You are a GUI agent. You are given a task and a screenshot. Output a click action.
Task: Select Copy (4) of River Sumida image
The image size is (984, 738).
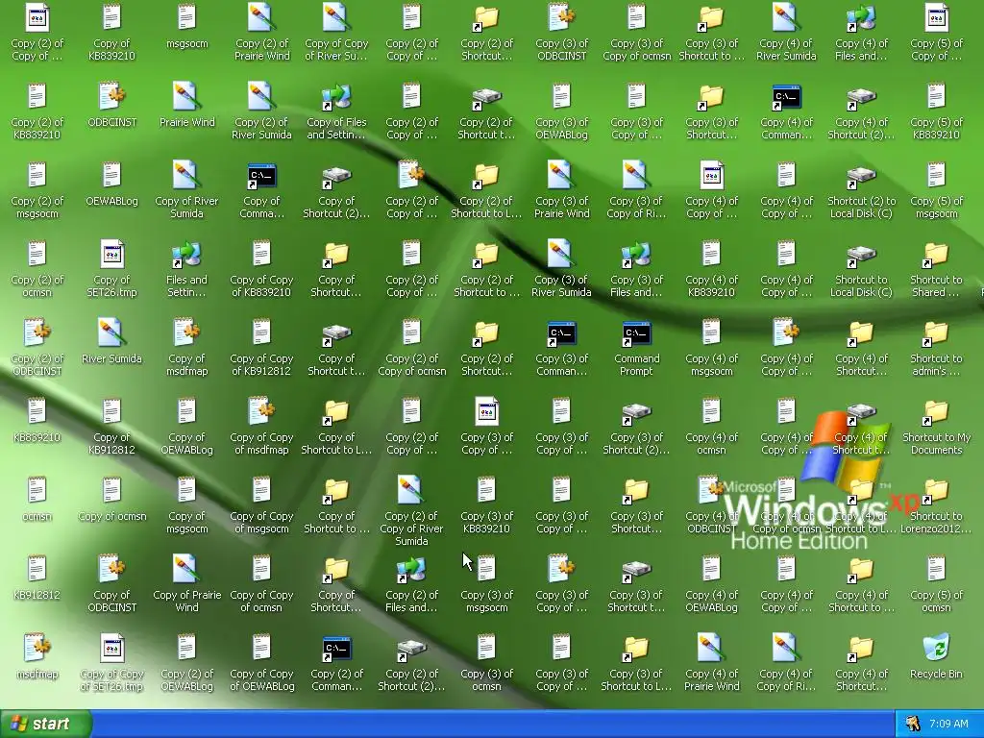tap(786, 18)
